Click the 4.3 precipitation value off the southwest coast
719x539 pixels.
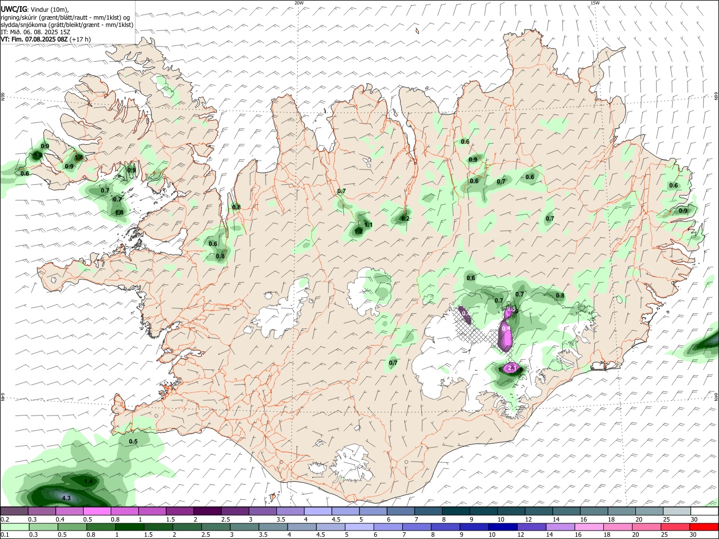66,498
